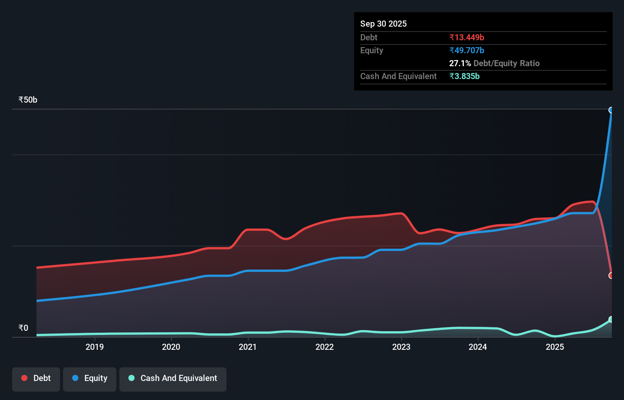Toggle the Cash And Equivalent series visibility
Screen dimensions: 624x400
[173, 378]
